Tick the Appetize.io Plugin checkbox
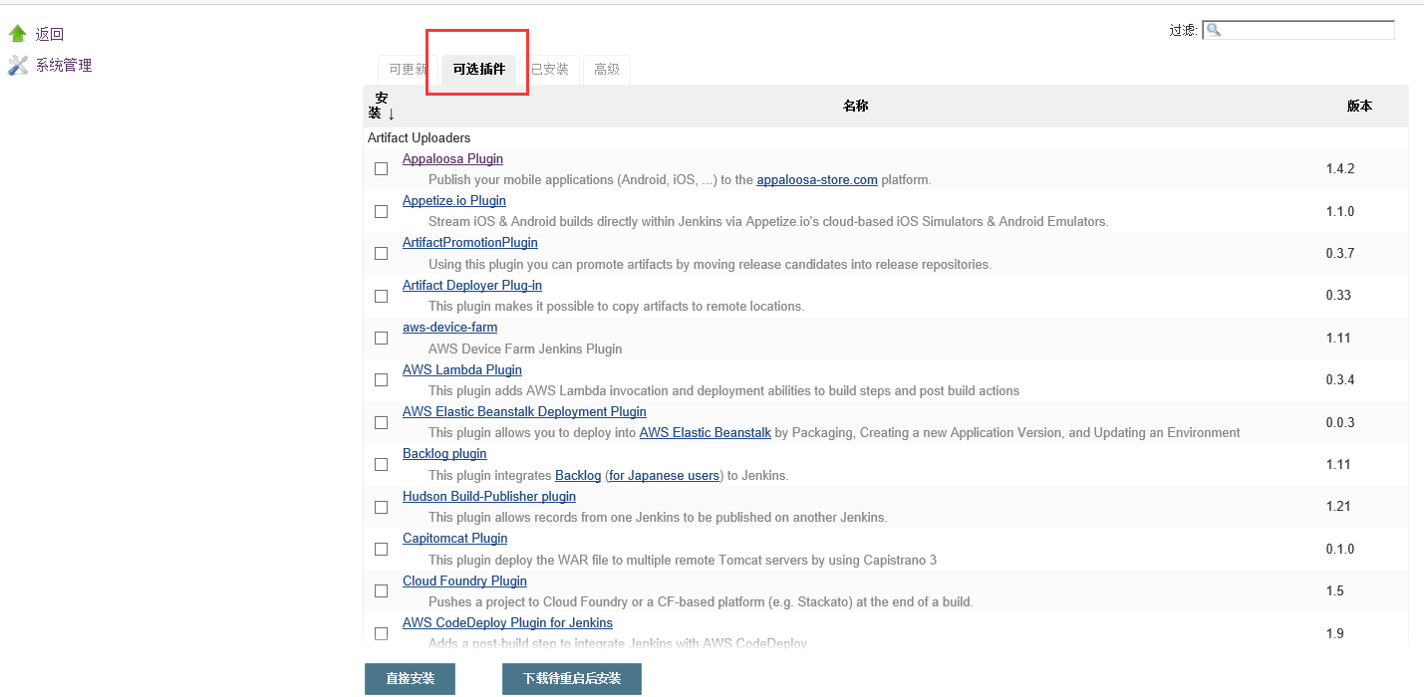This screenshot has height=697, width=1424. (x=381, y=211)
